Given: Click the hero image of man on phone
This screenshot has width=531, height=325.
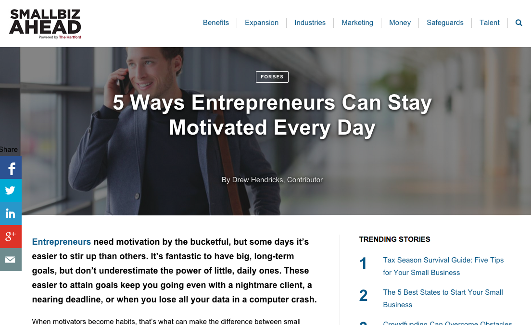Looking at the screenshot, I should (265, 131).
